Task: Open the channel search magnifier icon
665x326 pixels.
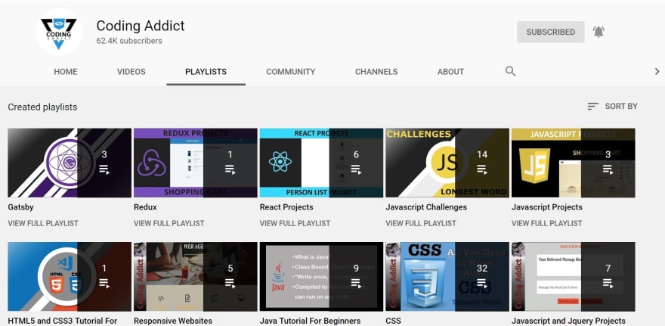Action: coord(510,71)
